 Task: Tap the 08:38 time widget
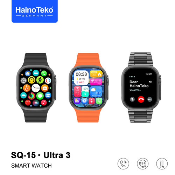pyautogui.click(x=81, y=78)
